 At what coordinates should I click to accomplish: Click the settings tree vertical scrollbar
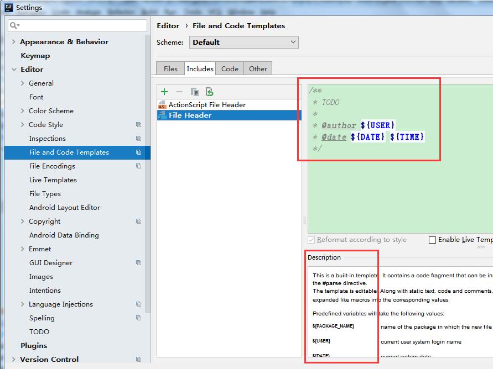pyautogui.click(x=148, y=174)
